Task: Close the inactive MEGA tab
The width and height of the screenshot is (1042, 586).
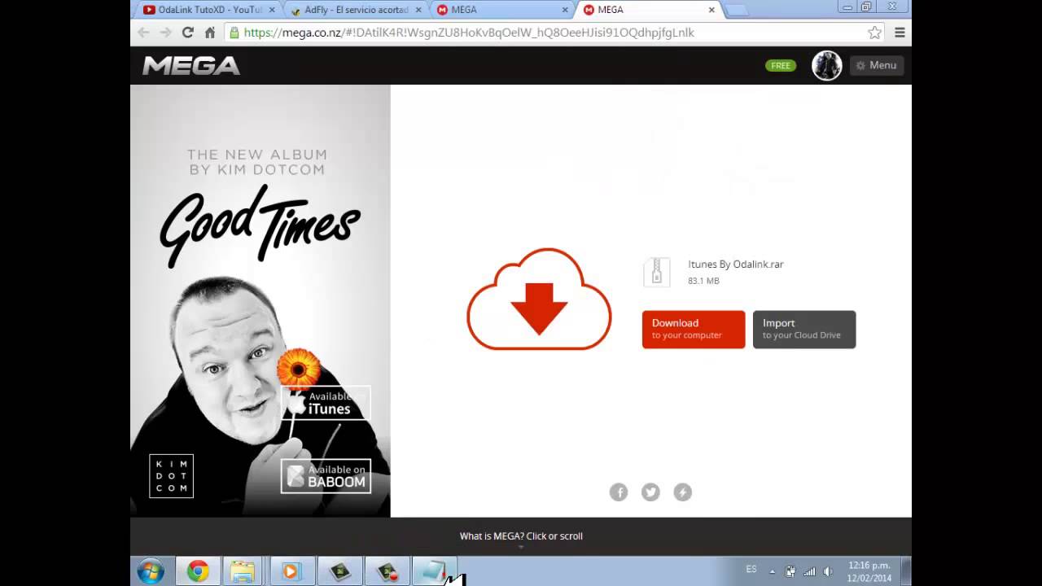Action: (565, 10)
